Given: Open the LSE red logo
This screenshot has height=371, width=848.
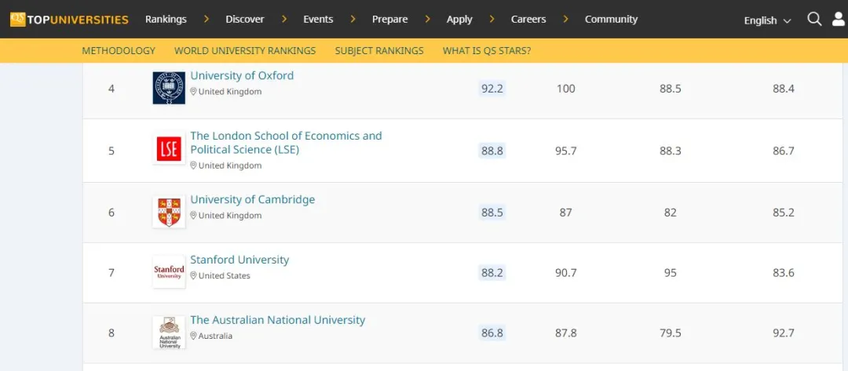Looking at the screenshot, I should [169, 148].
